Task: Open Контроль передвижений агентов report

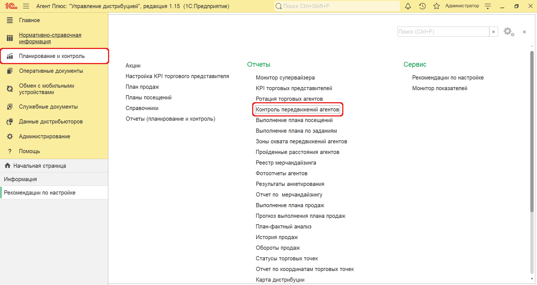Action: (297, 109)
